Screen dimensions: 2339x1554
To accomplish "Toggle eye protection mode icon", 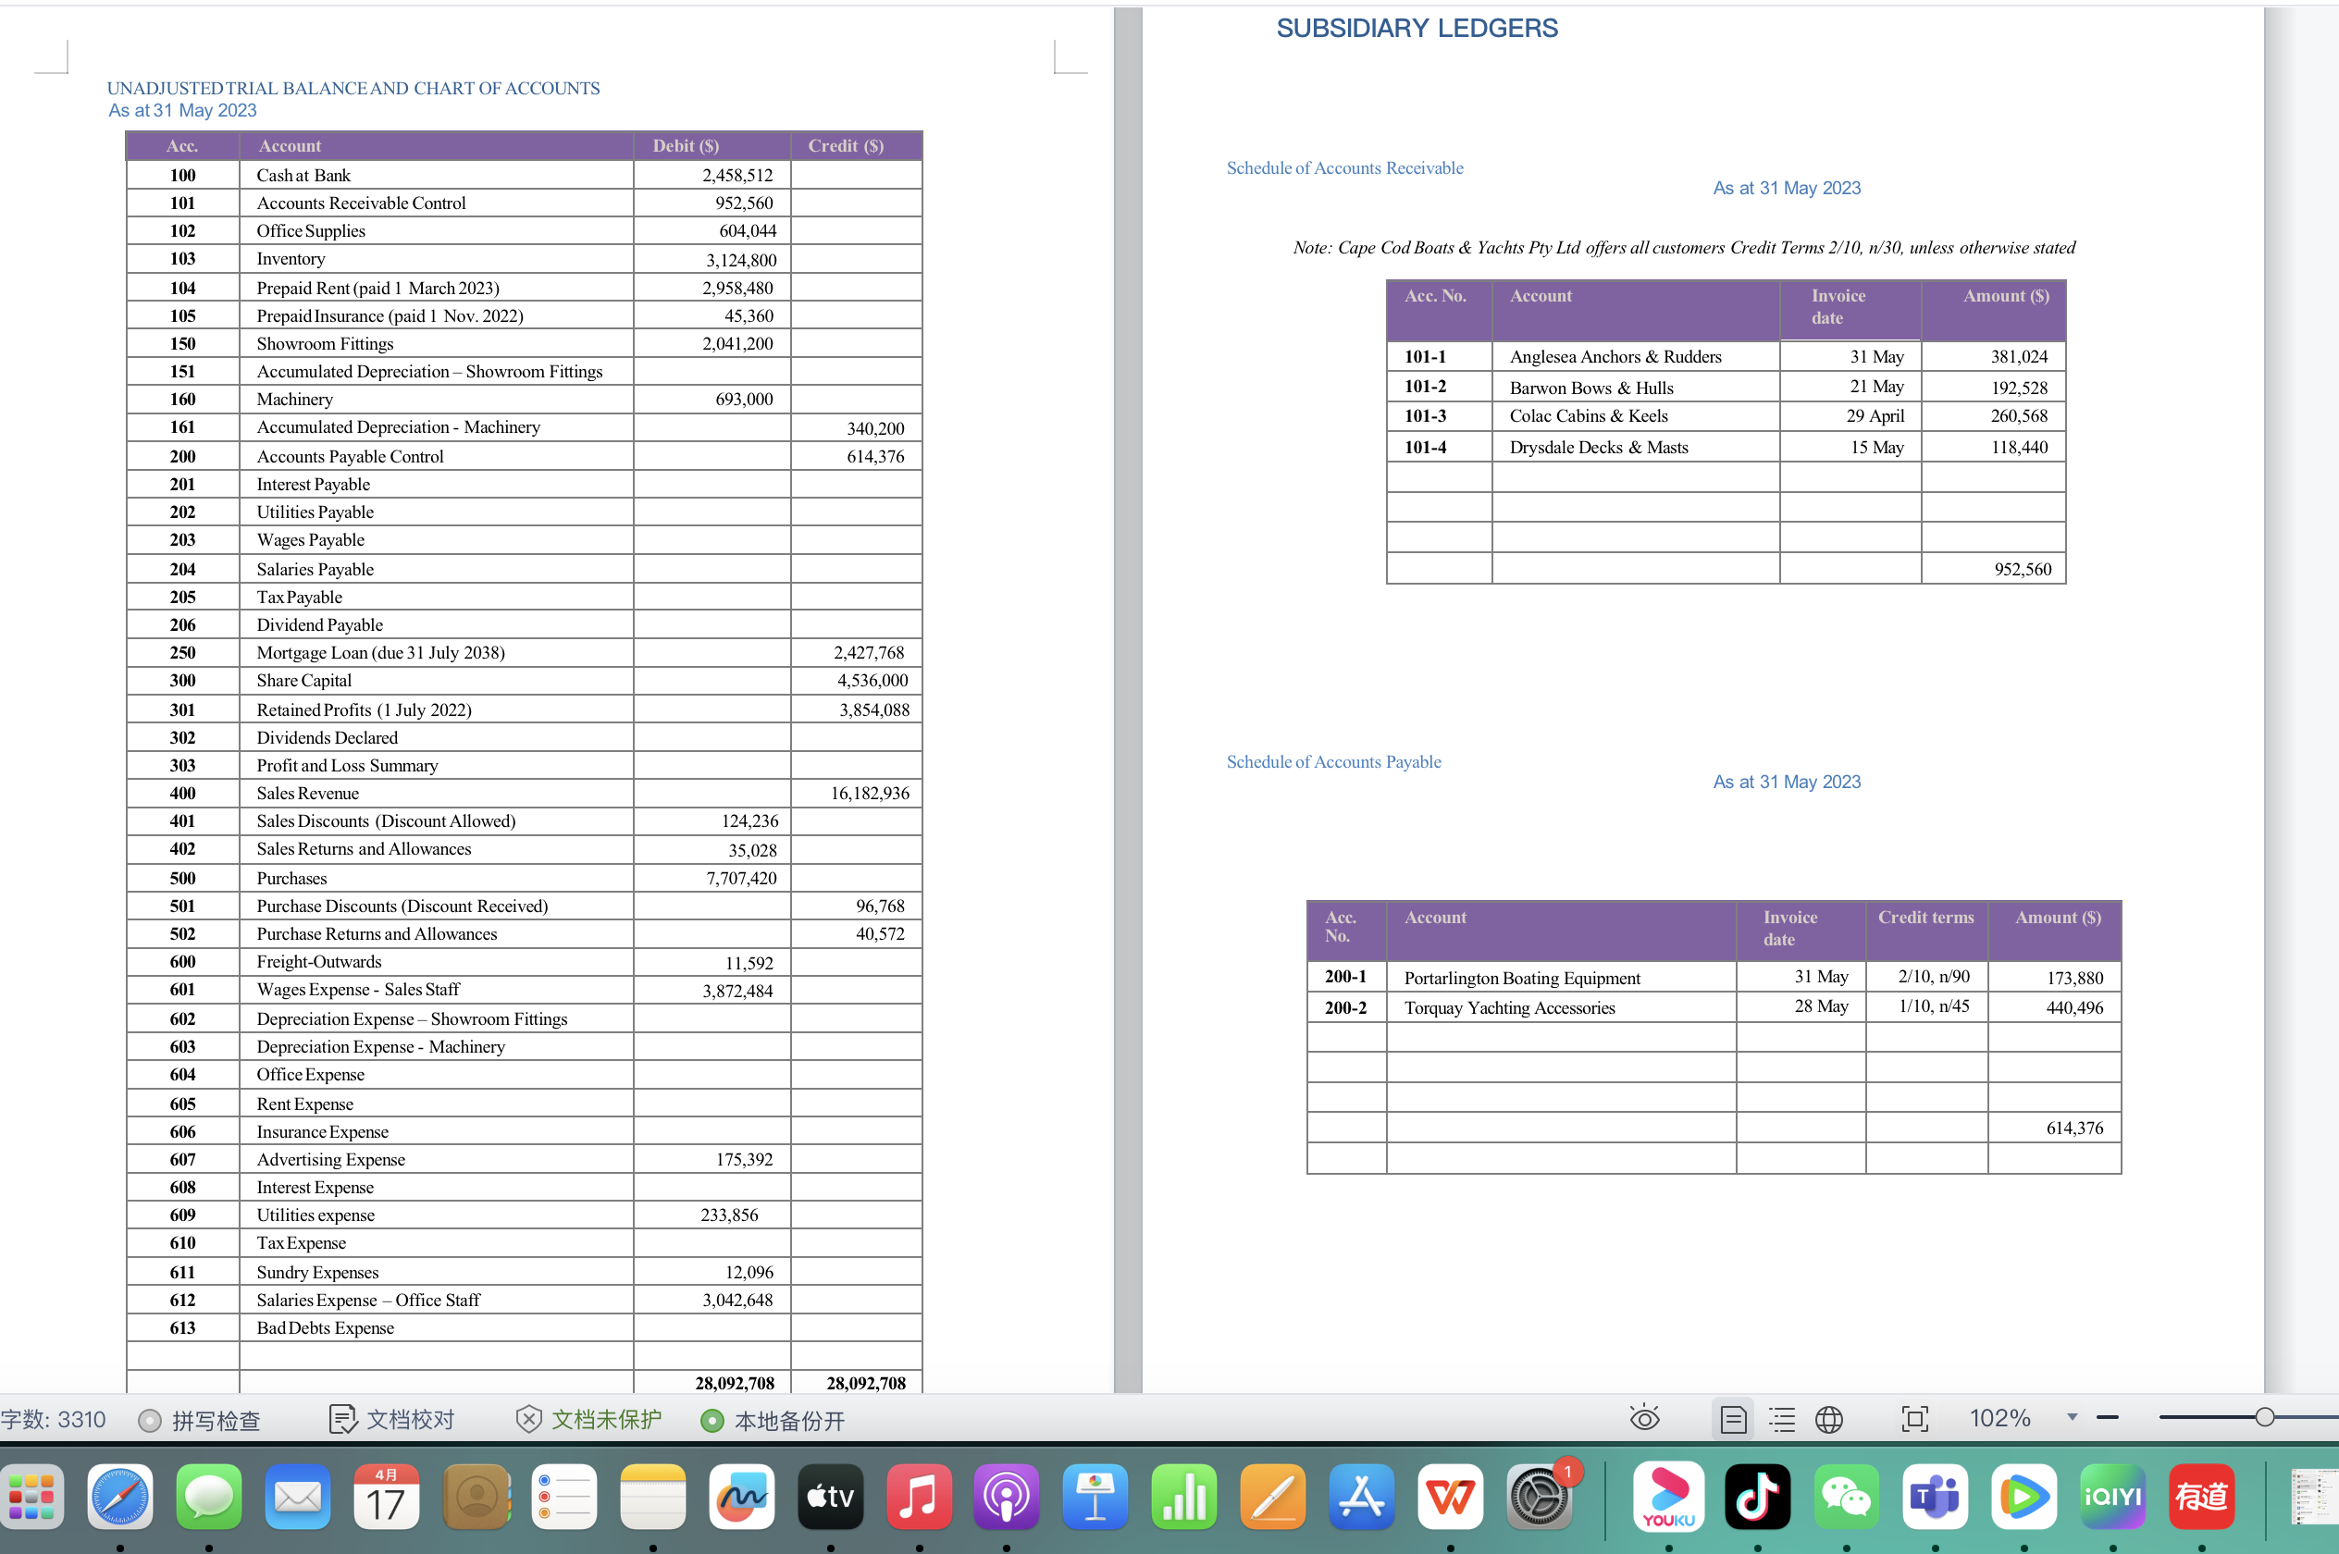I will tap(1644, 1418).
